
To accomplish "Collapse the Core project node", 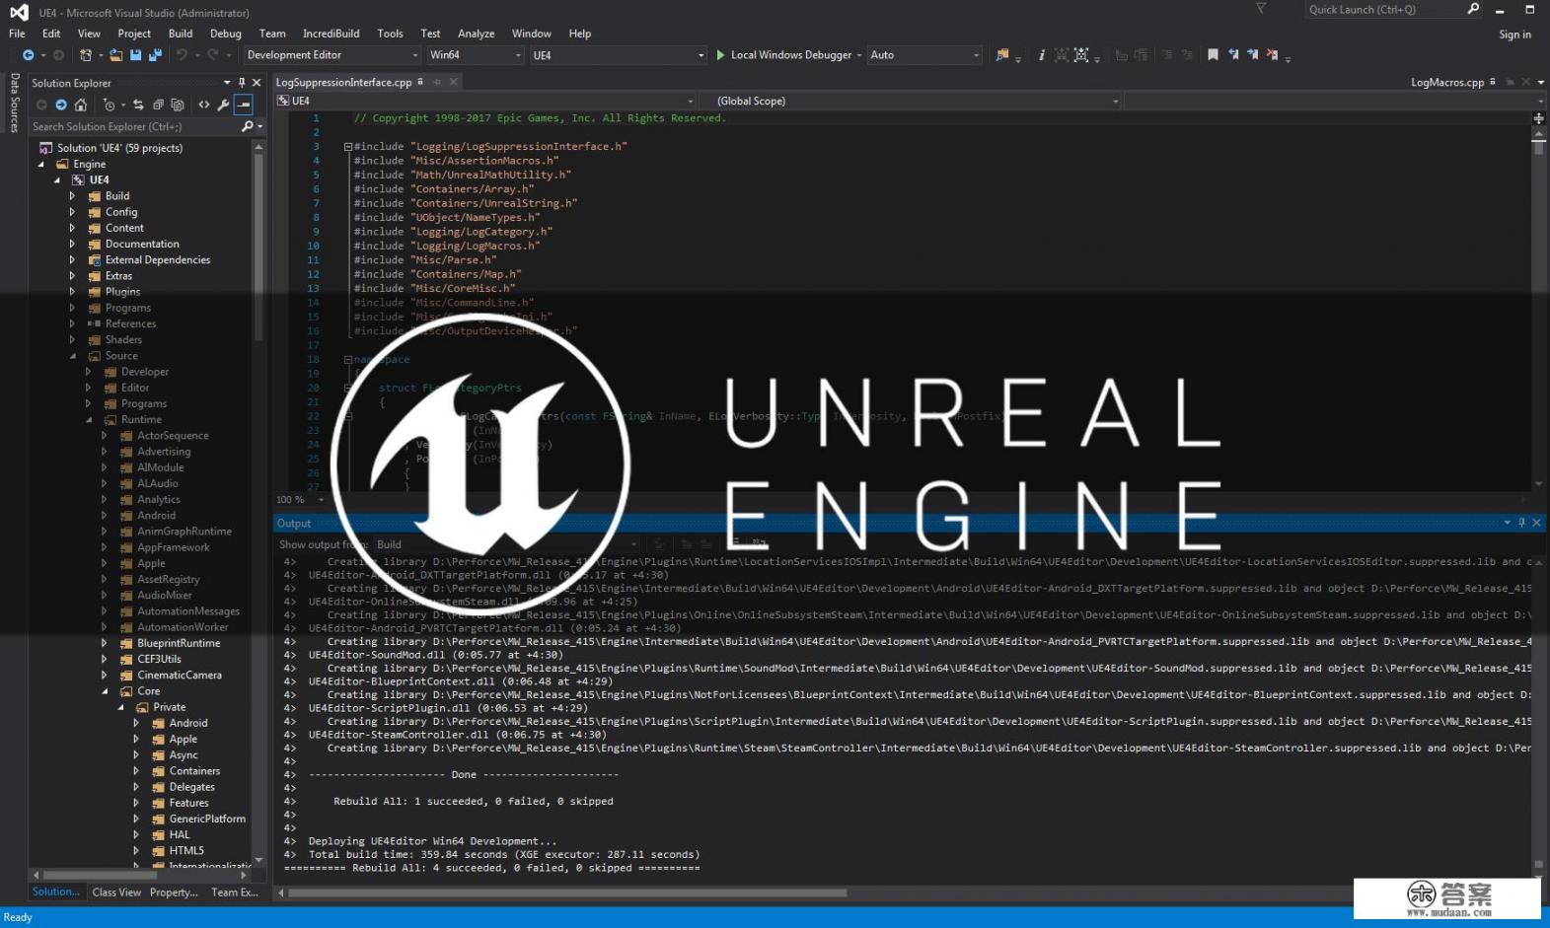I will [x=105, y=691].
